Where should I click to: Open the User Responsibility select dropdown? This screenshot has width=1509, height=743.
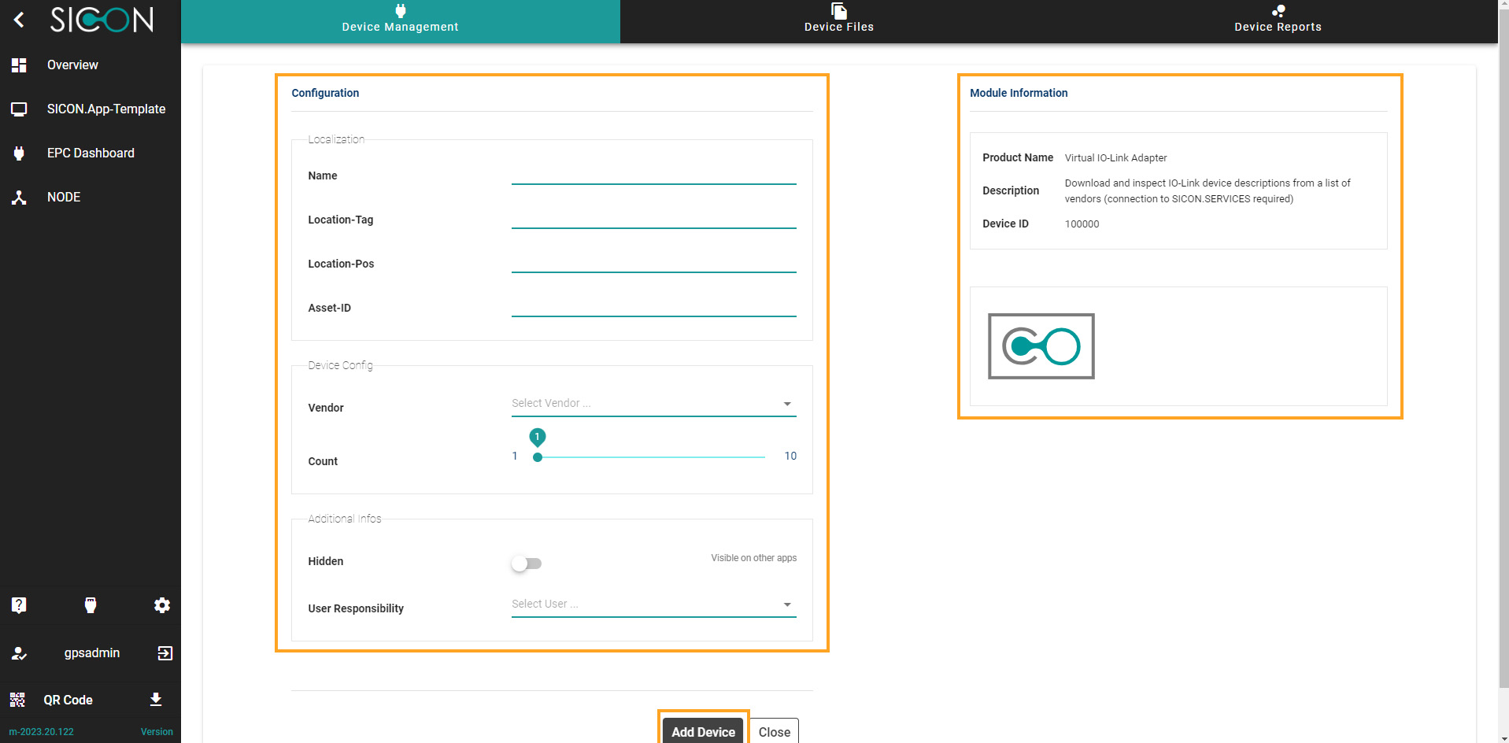(x=653, y=604)
